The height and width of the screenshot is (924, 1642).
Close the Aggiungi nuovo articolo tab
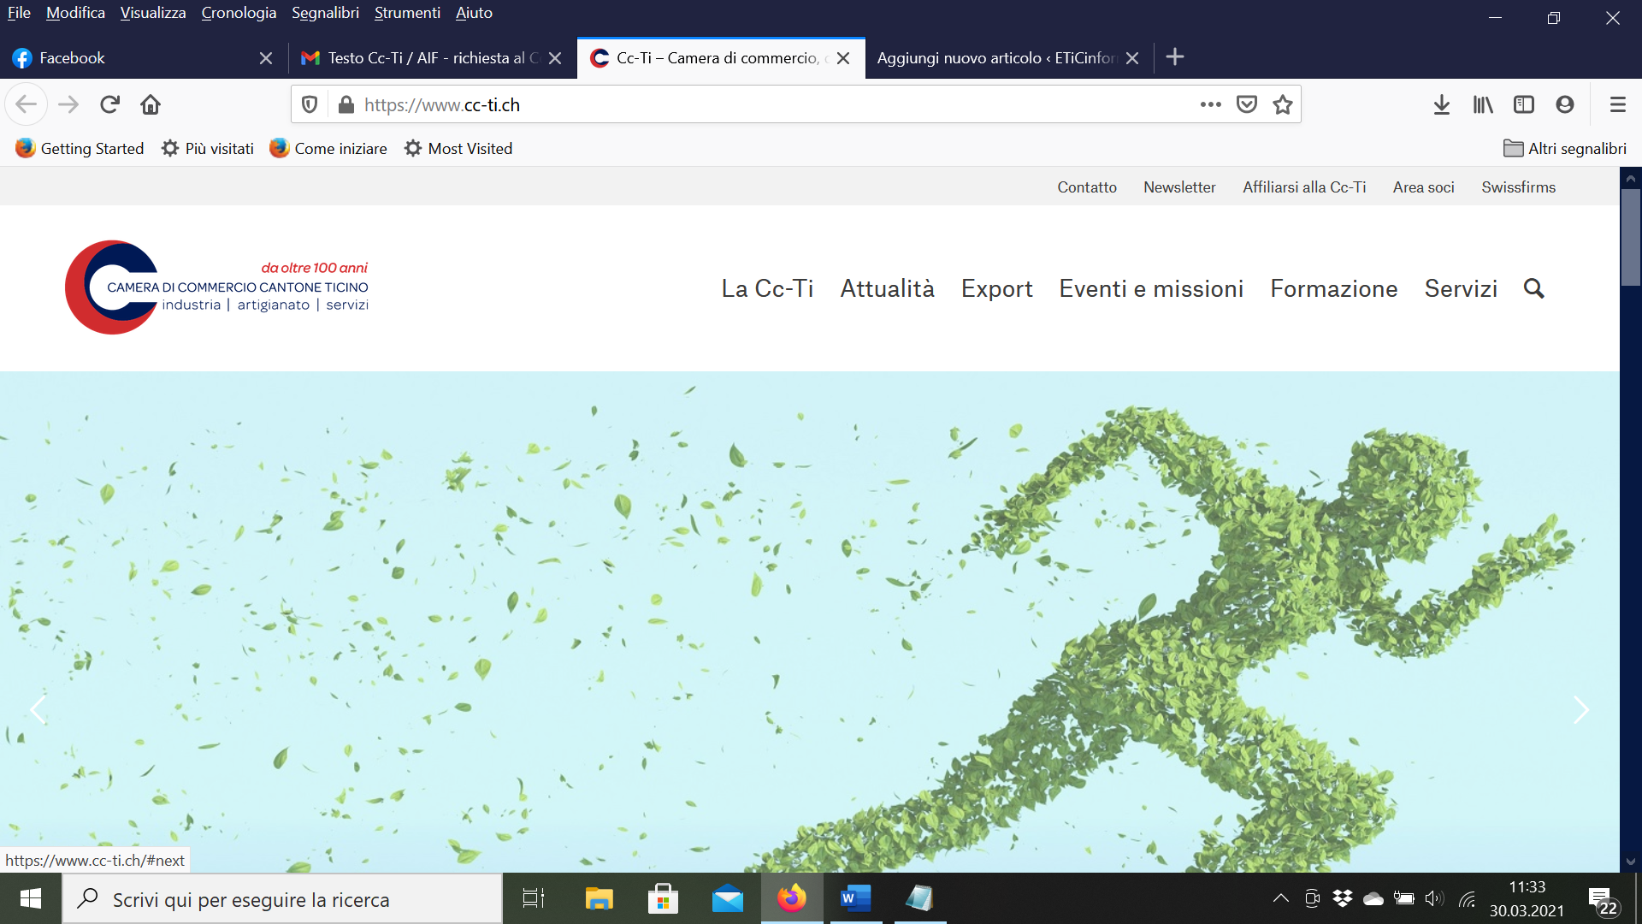(1132, 58)
